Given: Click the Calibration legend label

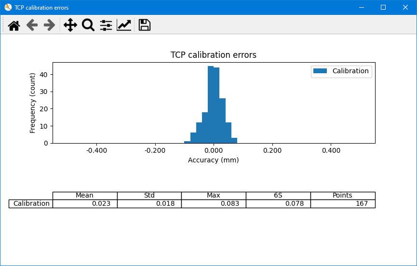Looking at the screenshot, I should 350,71.
